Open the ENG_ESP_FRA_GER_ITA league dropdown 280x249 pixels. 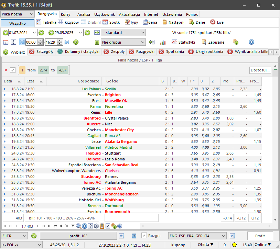(x=223, y=236)
